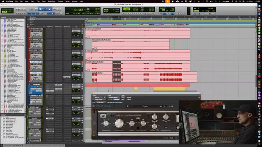The image size is (262, 147).
Task: Click the Arturia logo on compressor panel
Action: point(95,123)
